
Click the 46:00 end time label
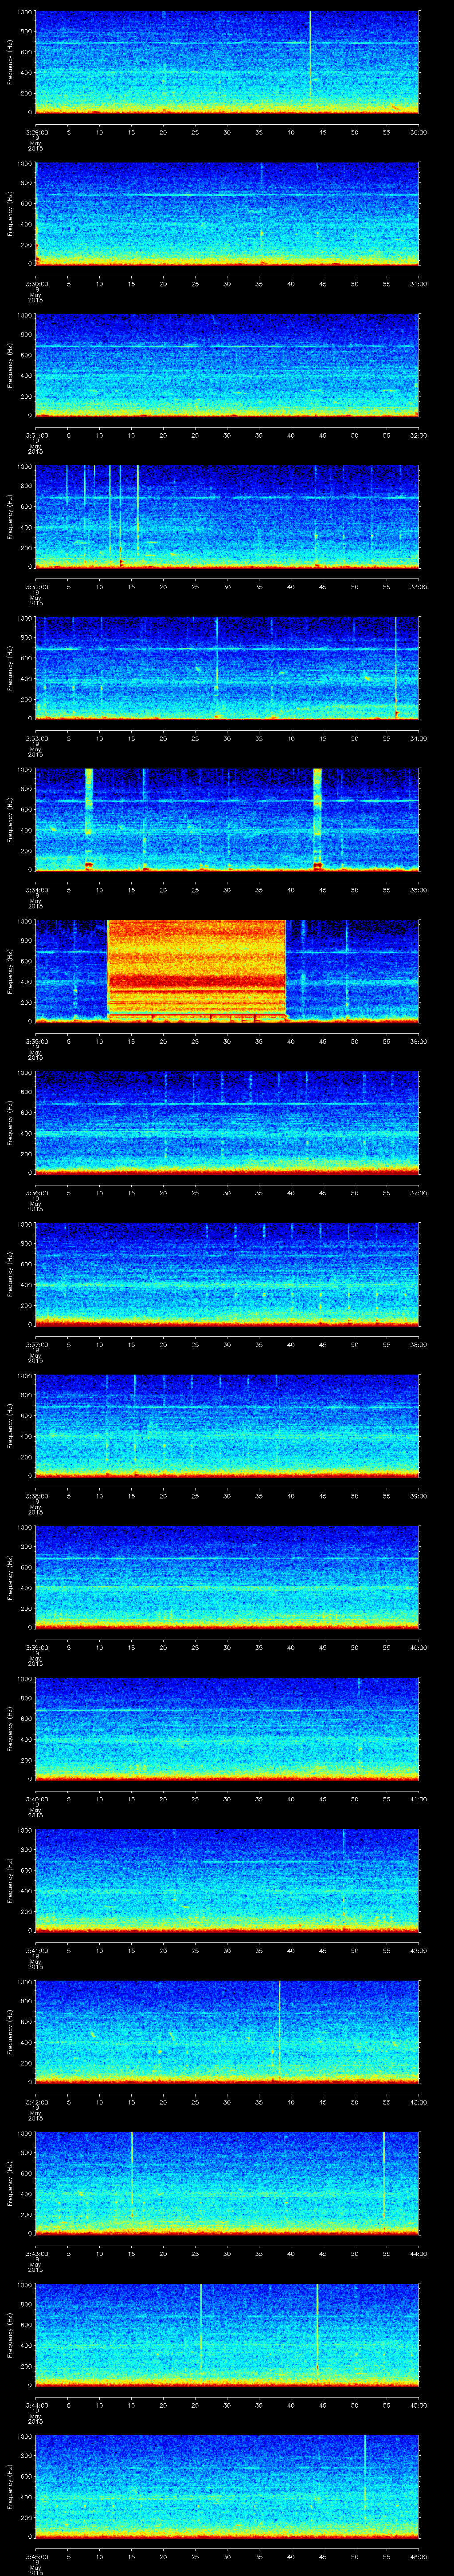coord(418,2556)
